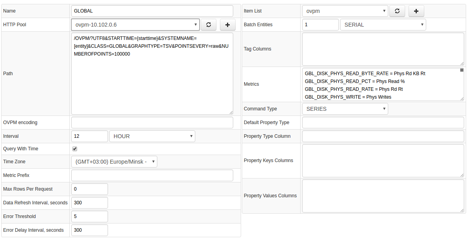
Task: Refresh the Item List
Action: click(397, 11)
